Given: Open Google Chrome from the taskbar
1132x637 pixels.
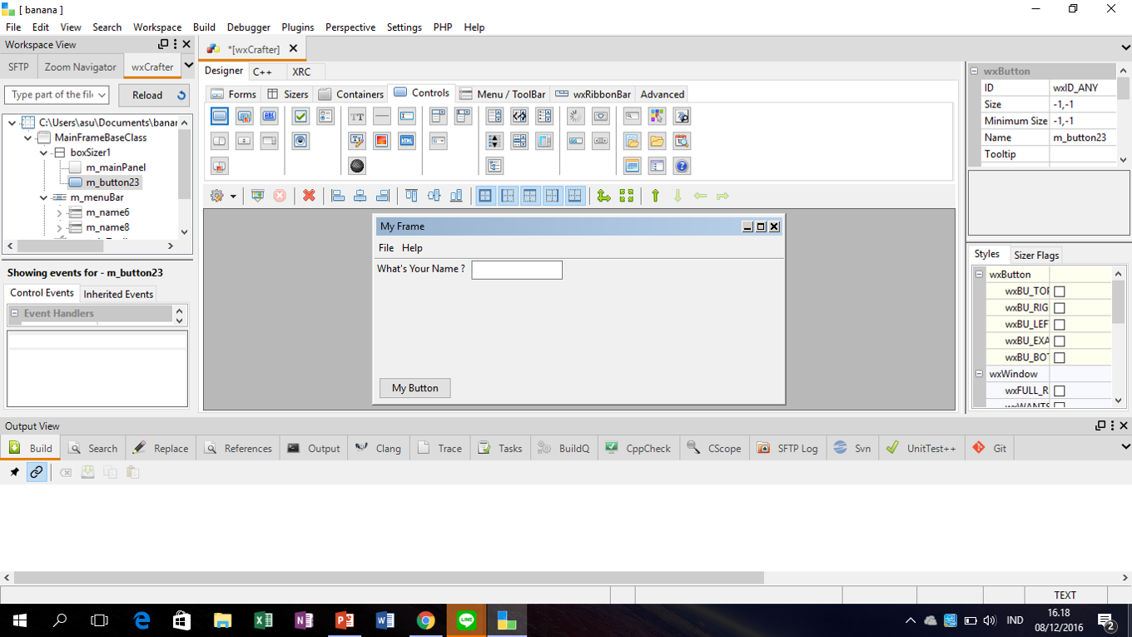Looking at the screenshot, I should pyautogui.click(x=425, y=620).
